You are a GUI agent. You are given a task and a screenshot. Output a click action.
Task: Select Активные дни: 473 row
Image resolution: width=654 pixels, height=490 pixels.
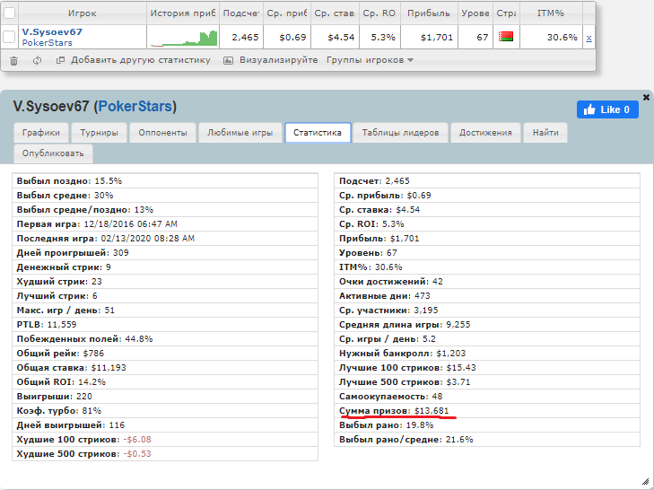point(487,296)
